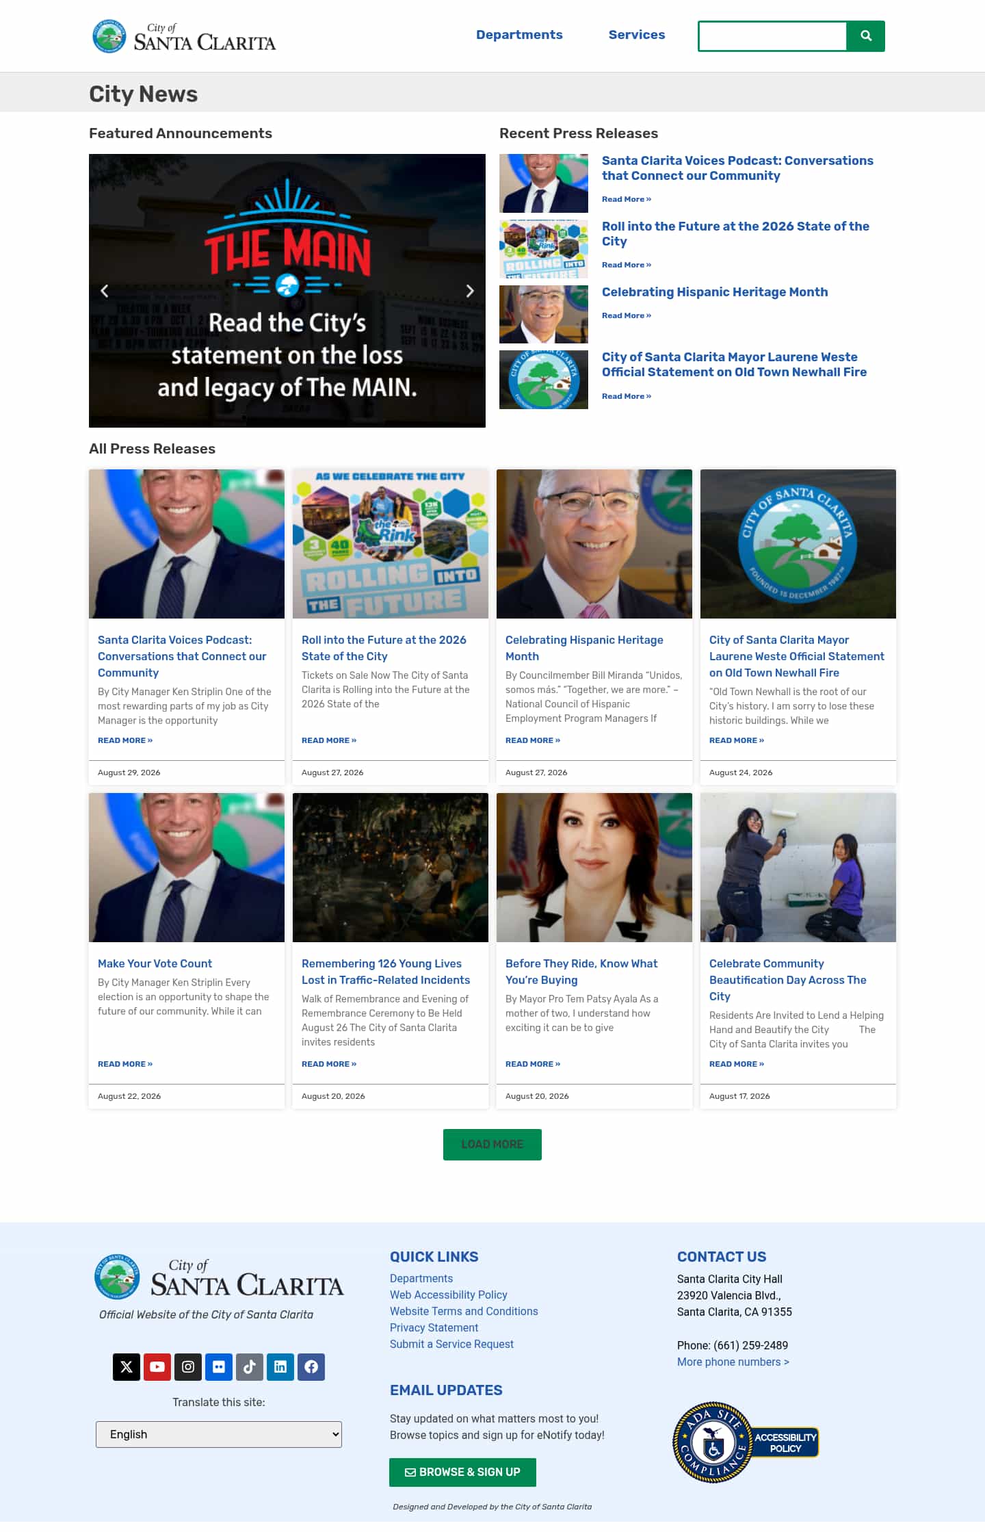985x1532 pixels.
Task: Click the Ken Striplin thumbnail in Recent Press Releases
Action: (x=544, y=183)
